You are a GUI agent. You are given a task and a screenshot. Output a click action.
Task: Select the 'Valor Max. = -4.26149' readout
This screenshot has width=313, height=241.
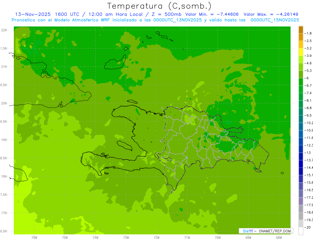tap(271, 14)
